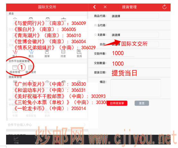Viewport: 178px width, 148px height.
Task: Click the grey 重置 button
Action: (142, 103)
